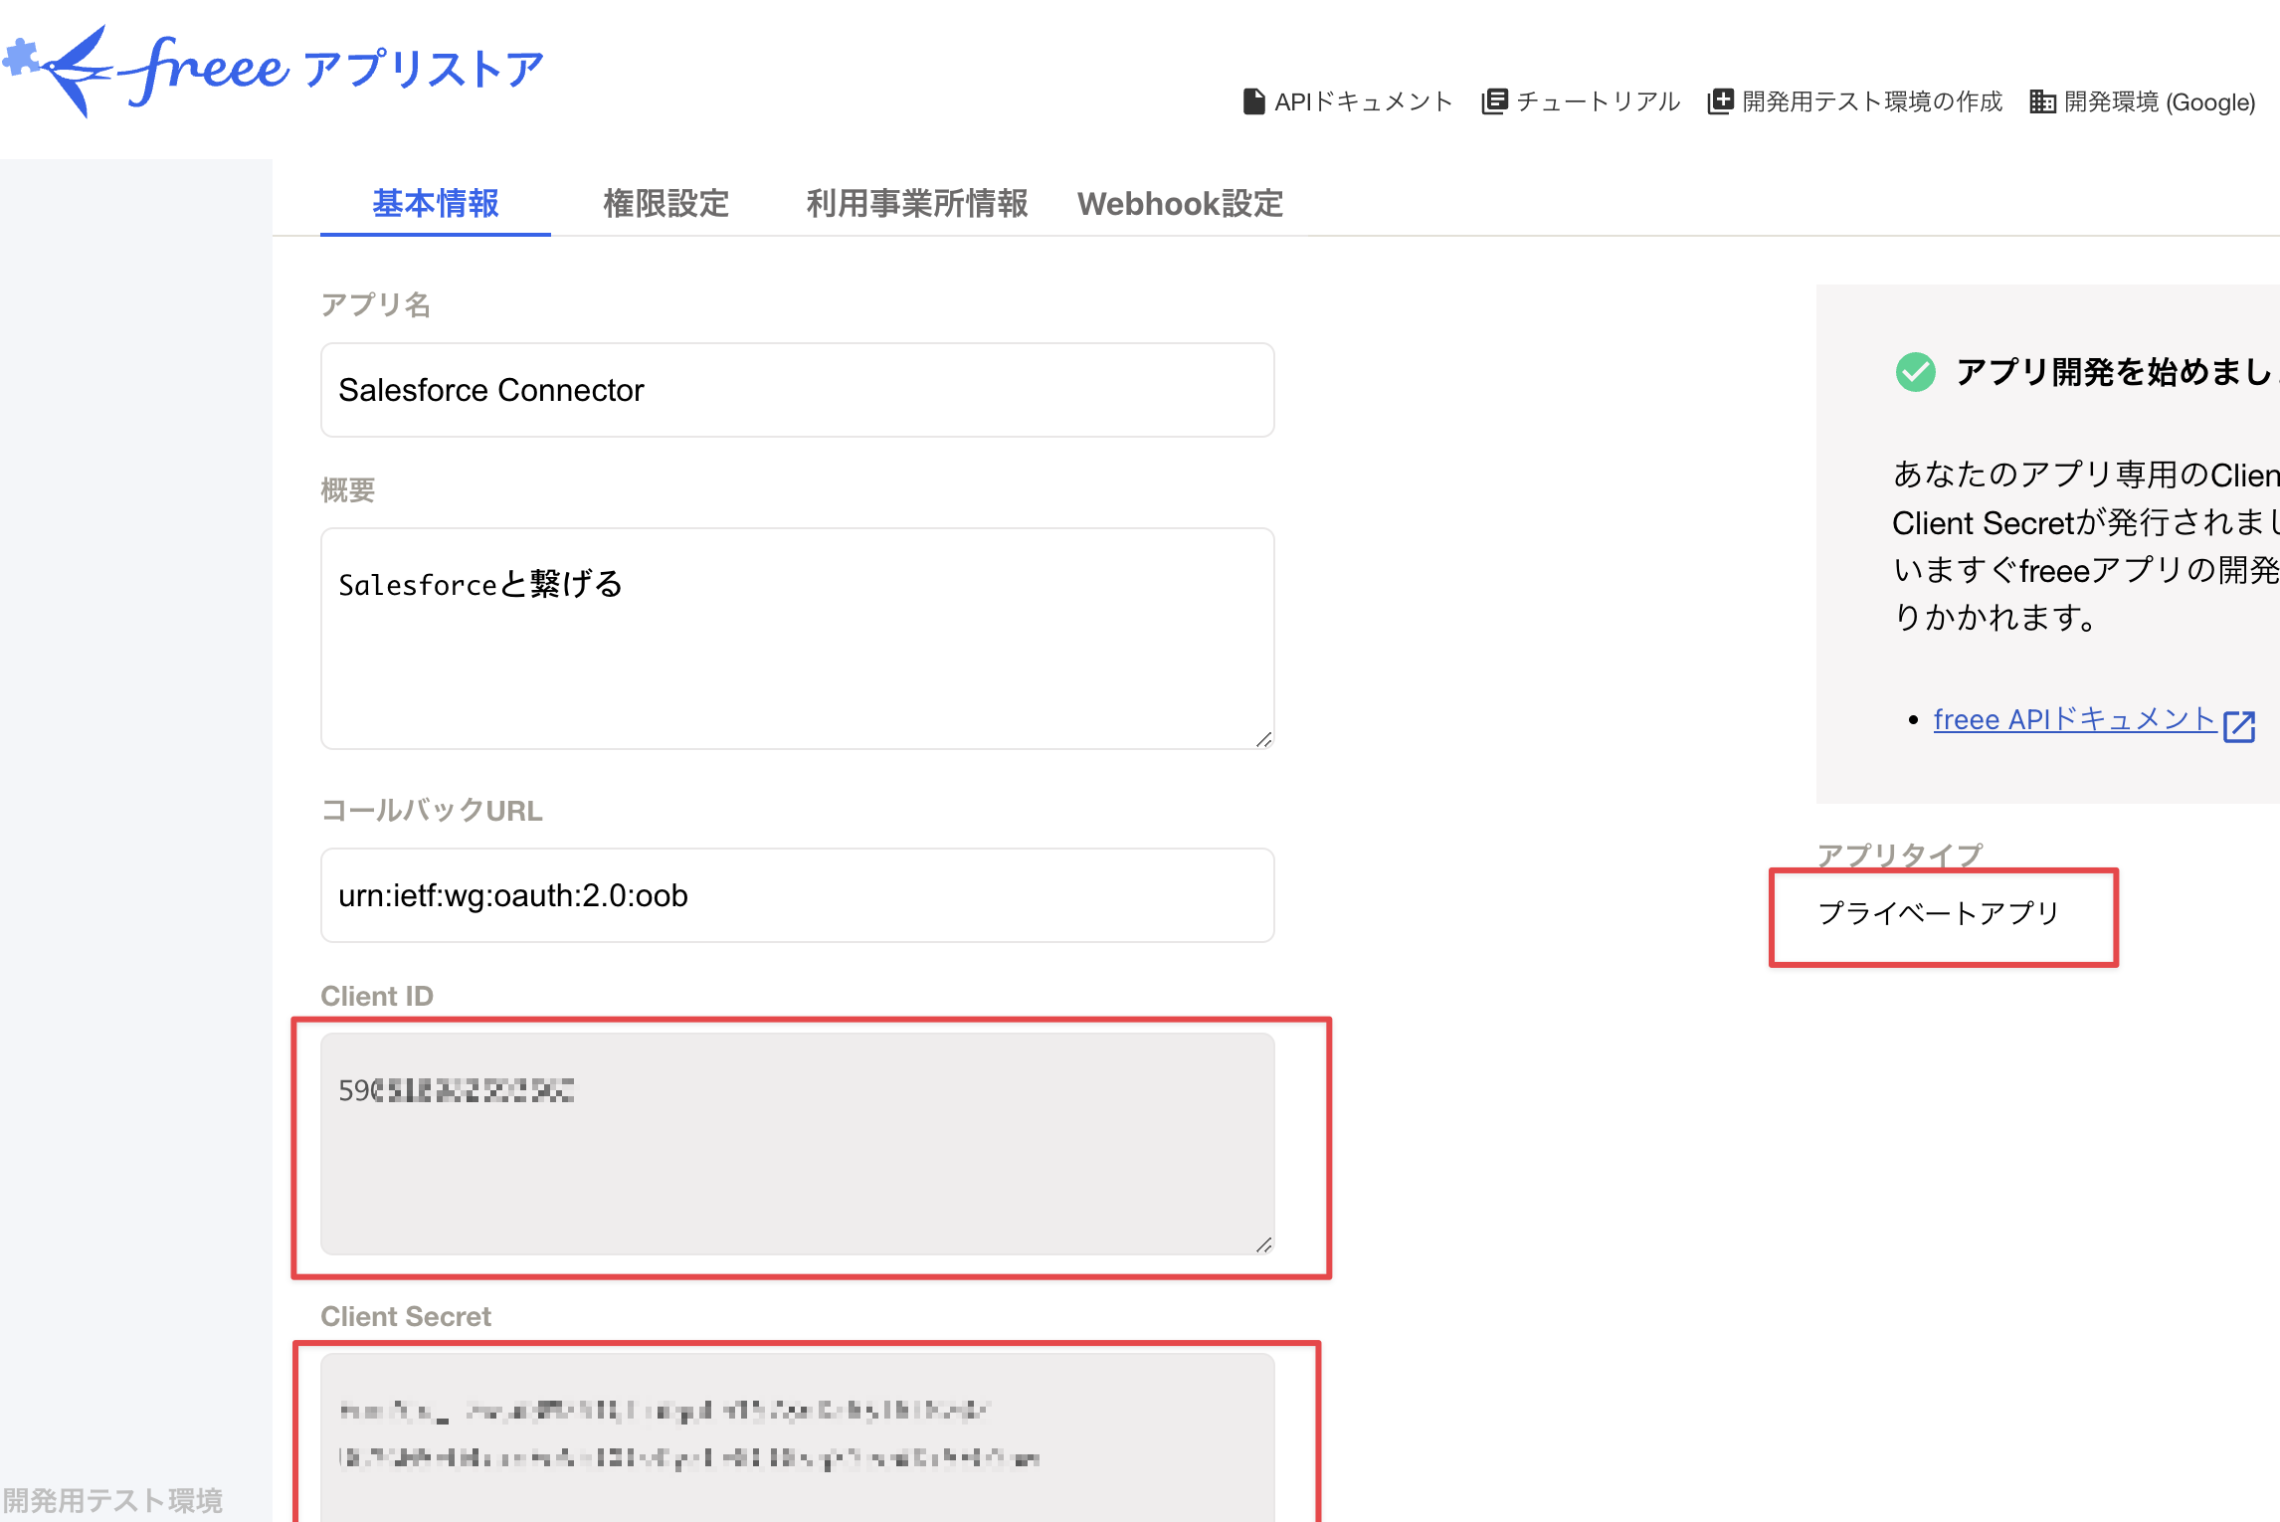Viewport: 2280px width, 1522px height.
Task: Click the アプリ名 input field
Action: [797, 390]
